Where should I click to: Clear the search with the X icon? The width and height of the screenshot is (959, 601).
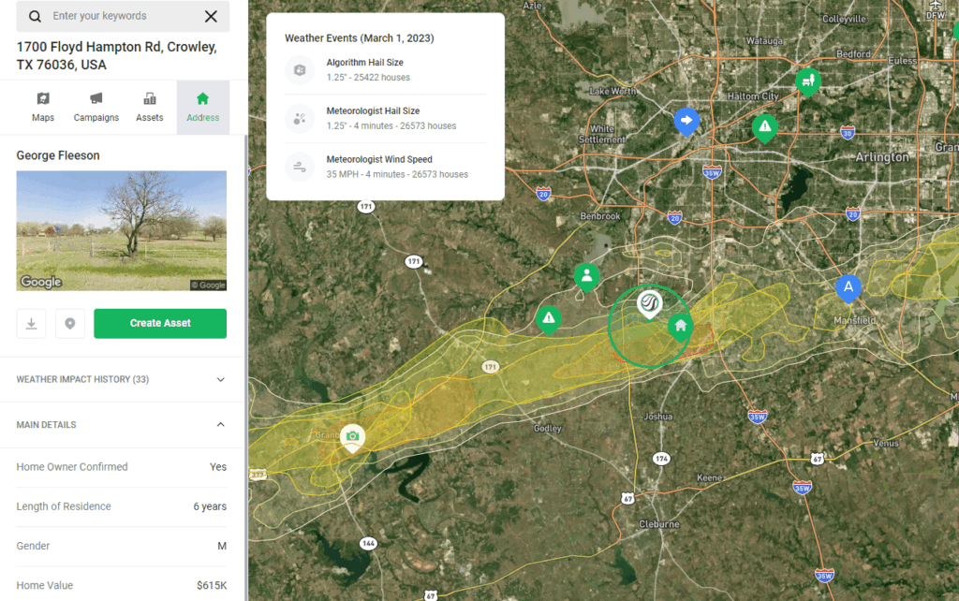coord(211,17)
